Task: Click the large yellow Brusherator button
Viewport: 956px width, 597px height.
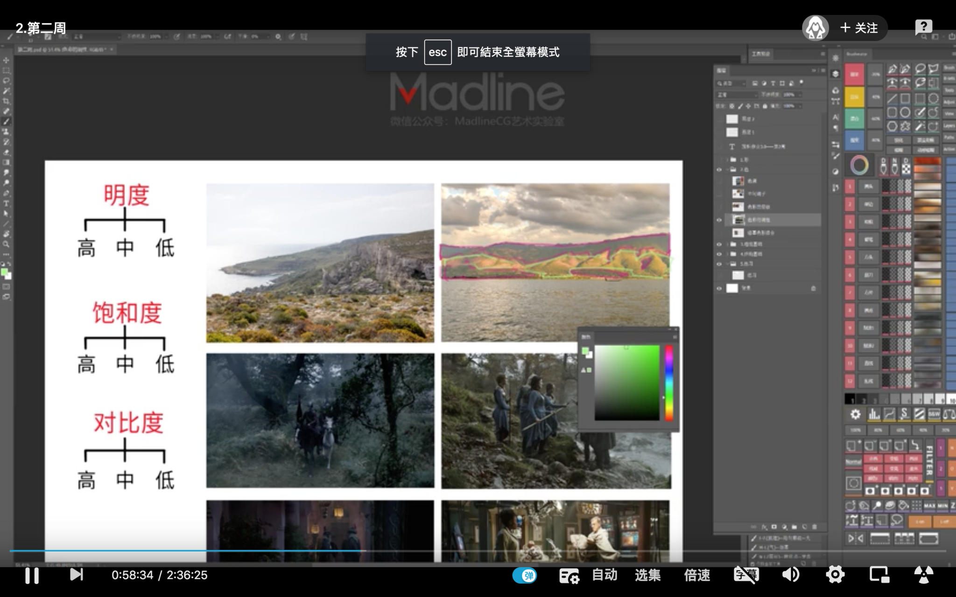Action: point(854,97)
